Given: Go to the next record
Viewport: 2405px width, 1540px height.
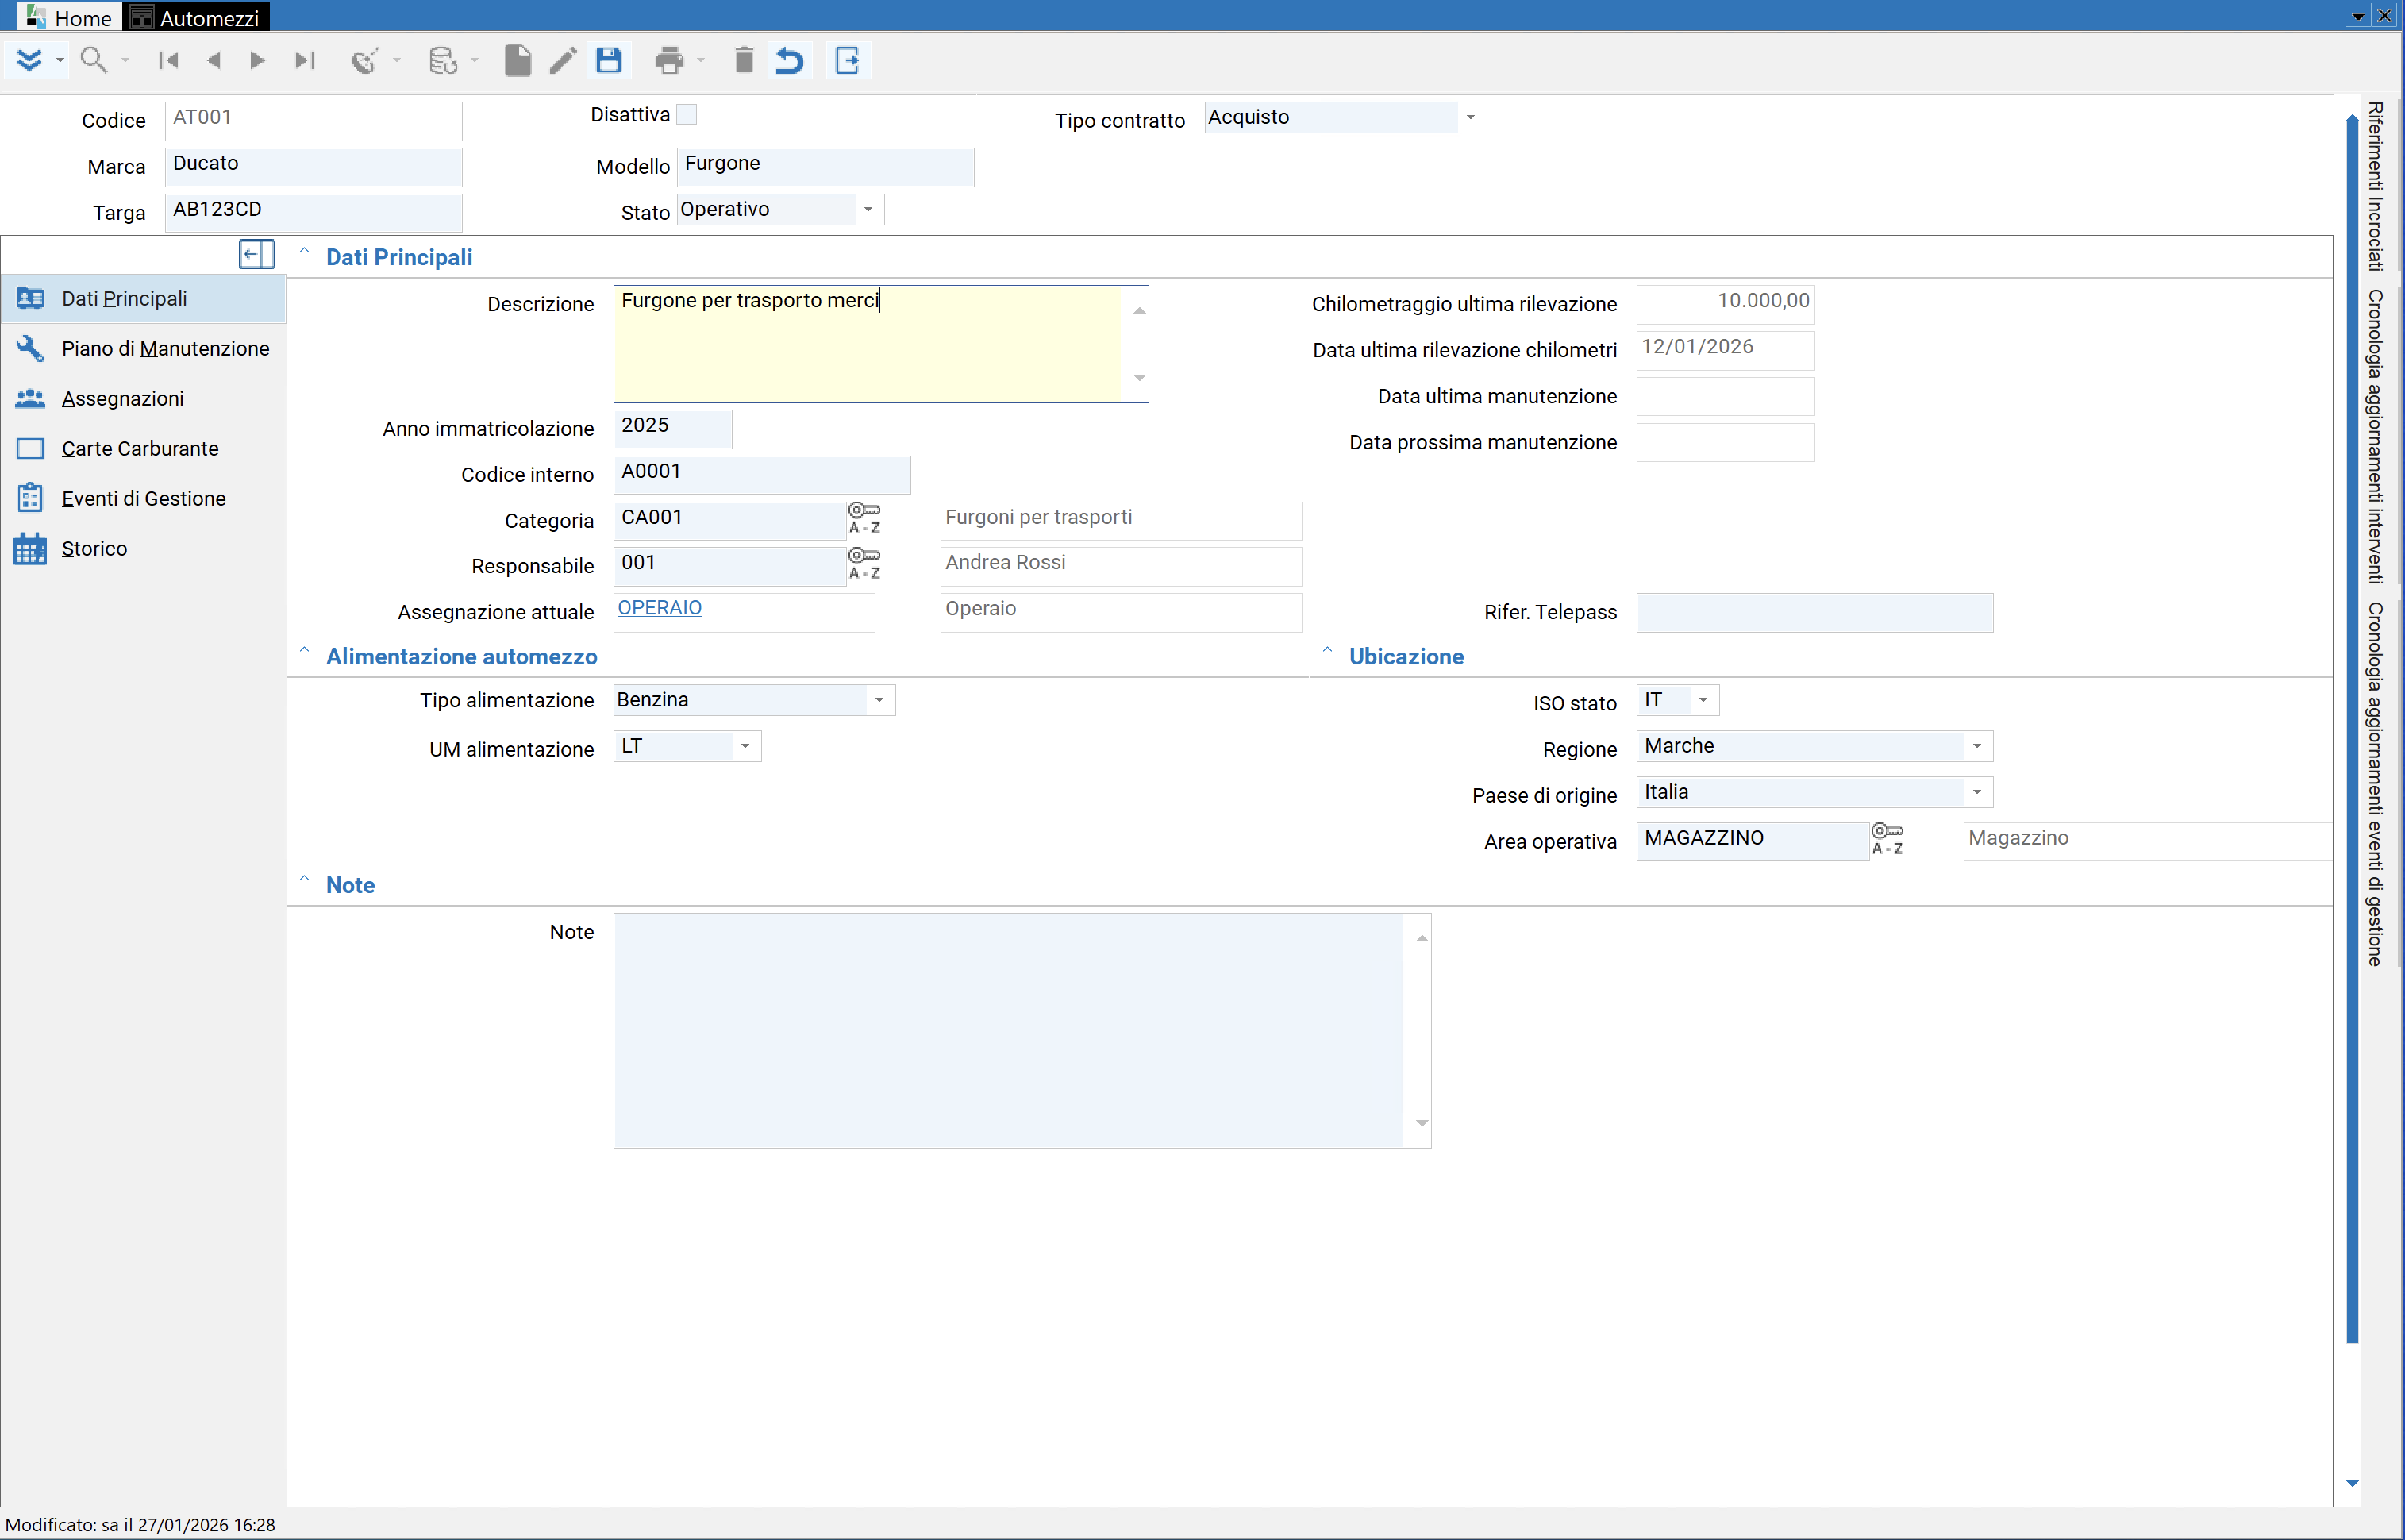Looking at the screenshot, I should coord(257,60).
